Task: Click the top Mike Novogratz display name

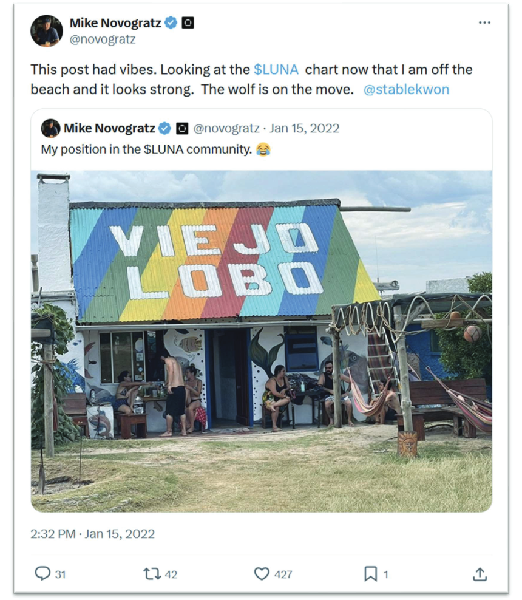Action: pyautogui.click(x=115, y=23)
